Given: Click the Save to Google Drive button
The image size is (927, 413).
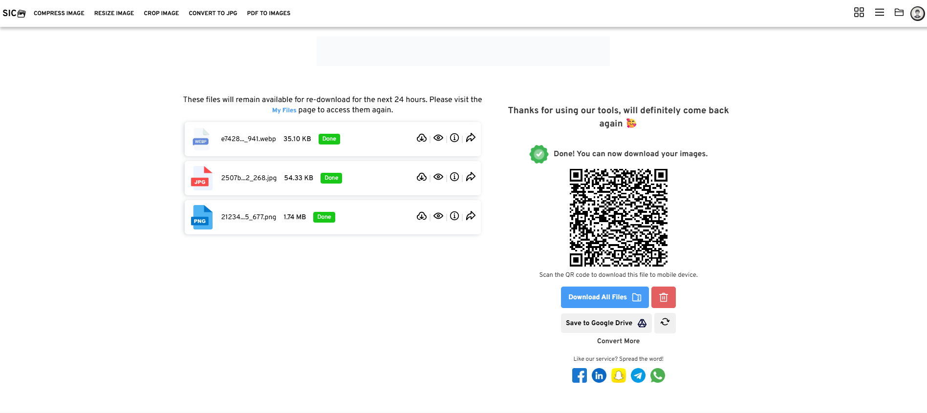Looking at the screenshot, I should tap(606, 323).
